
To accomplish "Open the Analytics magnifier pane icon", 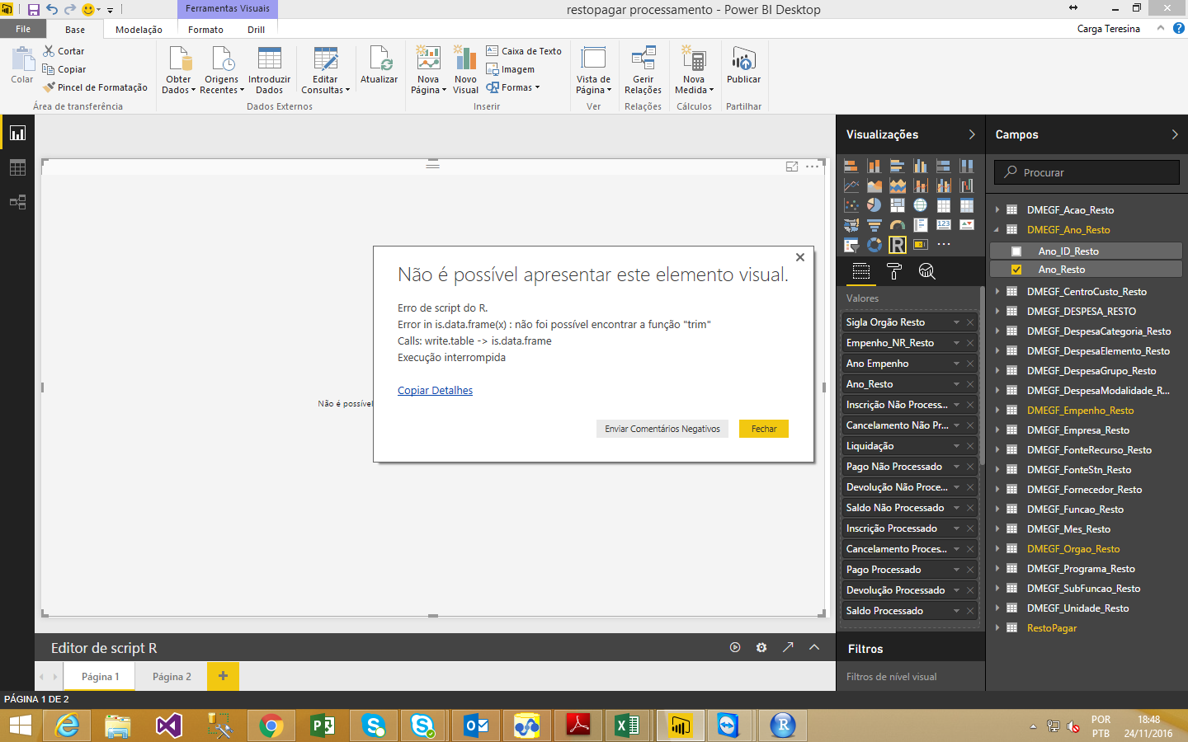I will (927, 271).
